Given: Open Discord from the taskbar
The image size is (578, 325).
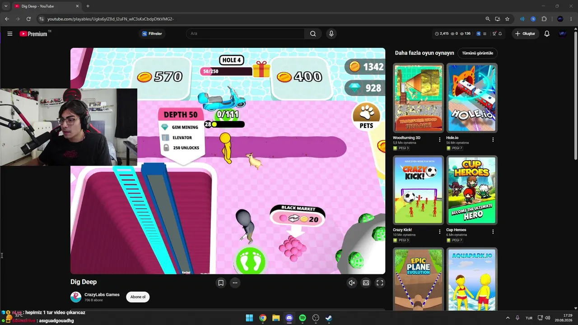Looking at the screenshot, I should coord(289,318).
